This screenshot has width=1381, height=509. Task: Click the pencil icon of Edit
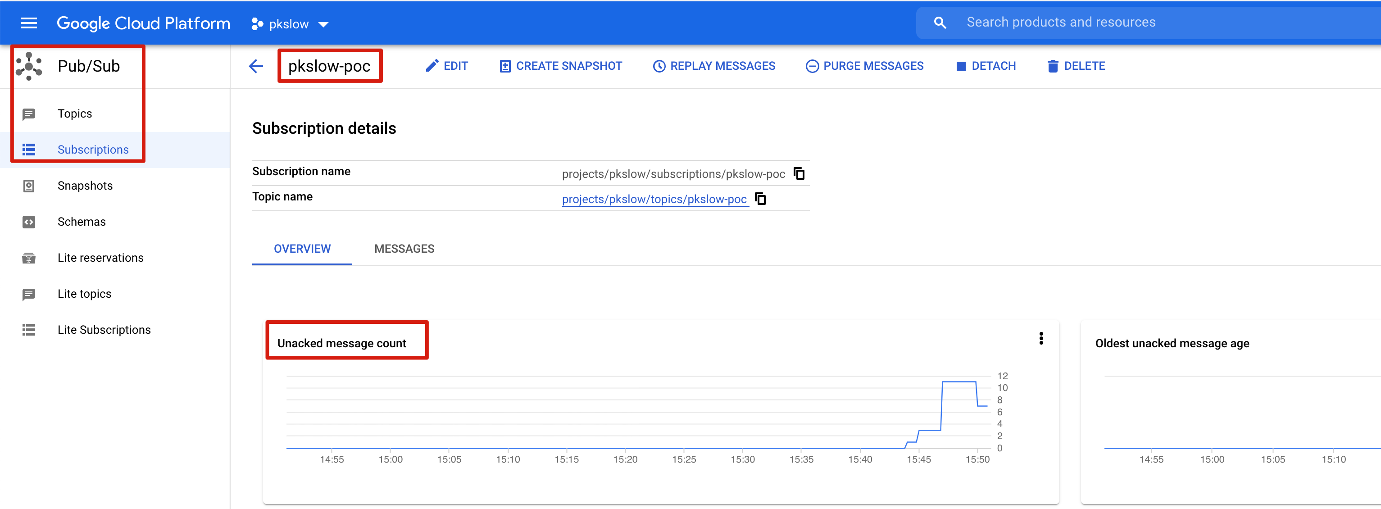(x=432, y=65)
